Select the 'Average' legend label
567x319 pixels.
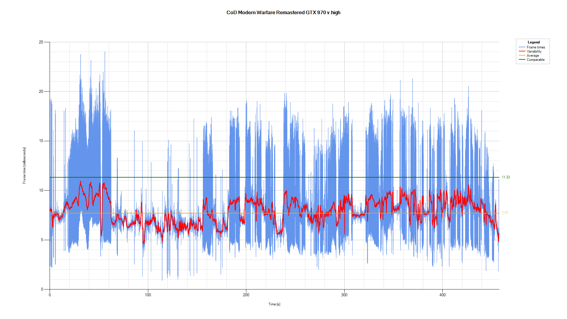(533, 56)
